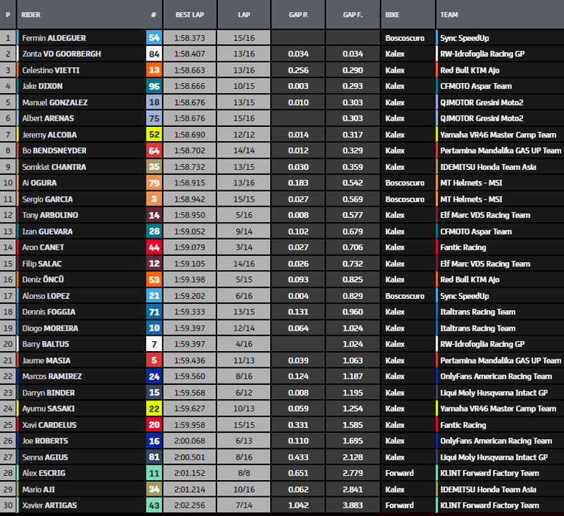Viewport: 564px width, 516px height.
Task: Select the blue number 10 badge
Action: click(154, 328)
